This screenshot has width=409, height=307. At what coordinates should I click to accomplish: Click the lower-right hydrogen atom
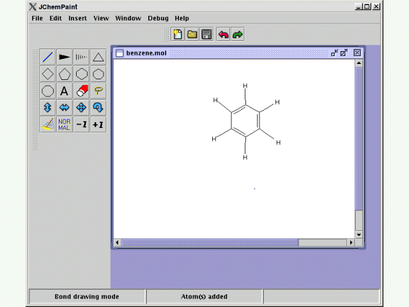(279, 143)
